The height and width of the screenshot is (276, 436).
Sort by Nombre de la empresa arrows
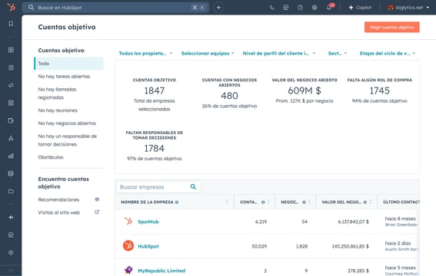click(x=227, y=202)
